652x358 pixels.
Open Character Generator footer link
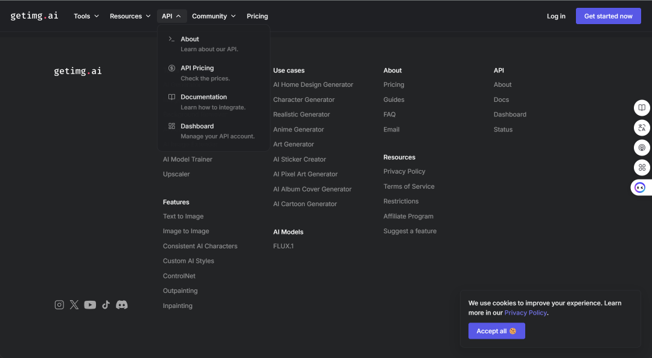(304, 99)
